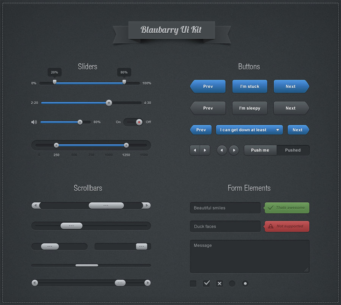Open the 'I can get down at least' dropdown
Viewport: 341px width, 305px height.
tap(249, 130)
